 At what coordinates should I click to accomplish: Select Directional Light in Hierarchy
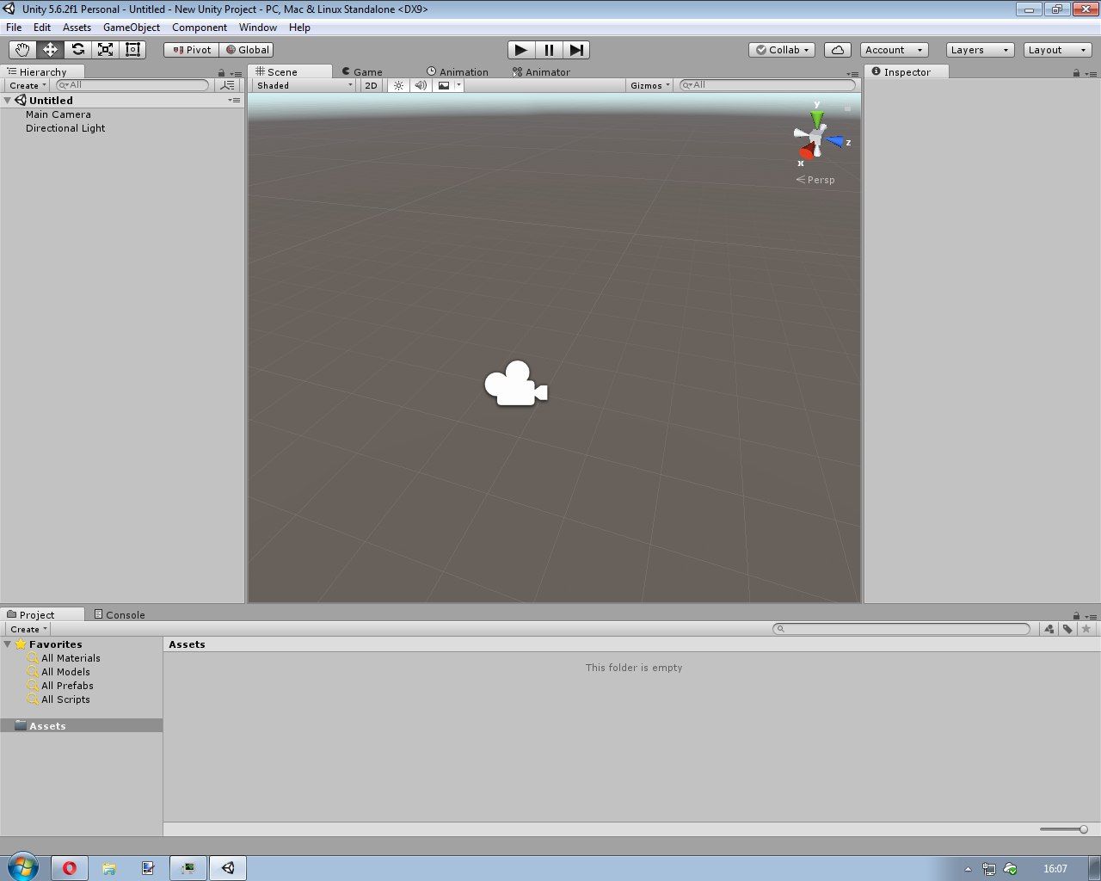click(65, 128)
